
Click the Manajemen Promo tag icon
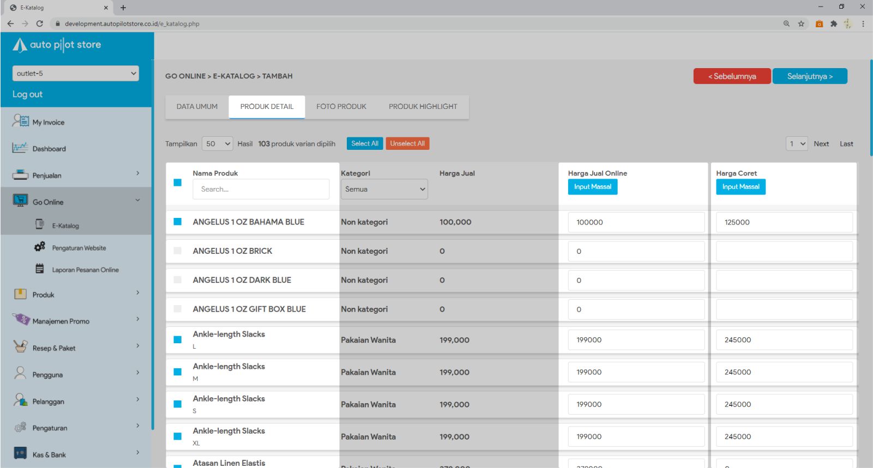(21, 320)
